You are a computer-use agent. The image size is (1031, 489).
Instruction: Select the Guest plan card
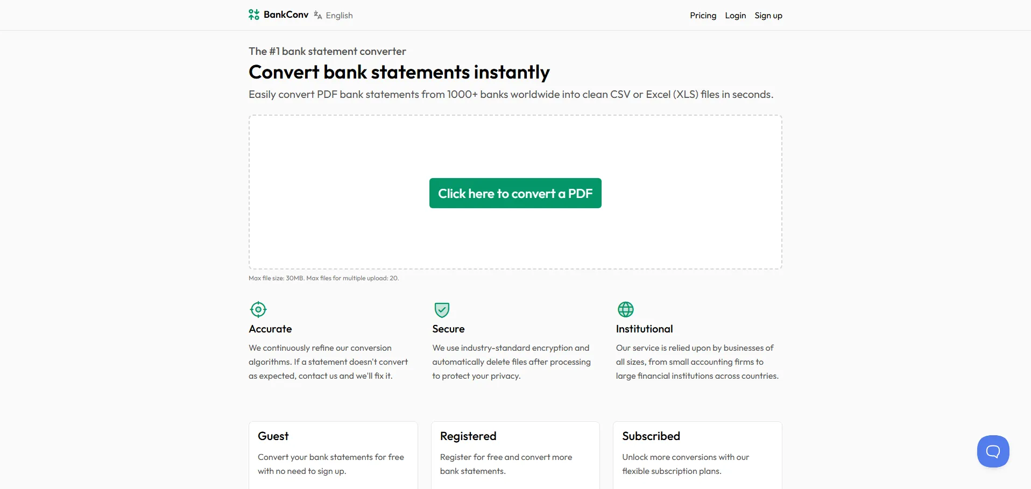coord(333,455)
